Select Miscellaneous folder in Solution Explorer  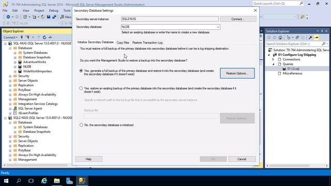pyautogui.click(x=292, y=73)
